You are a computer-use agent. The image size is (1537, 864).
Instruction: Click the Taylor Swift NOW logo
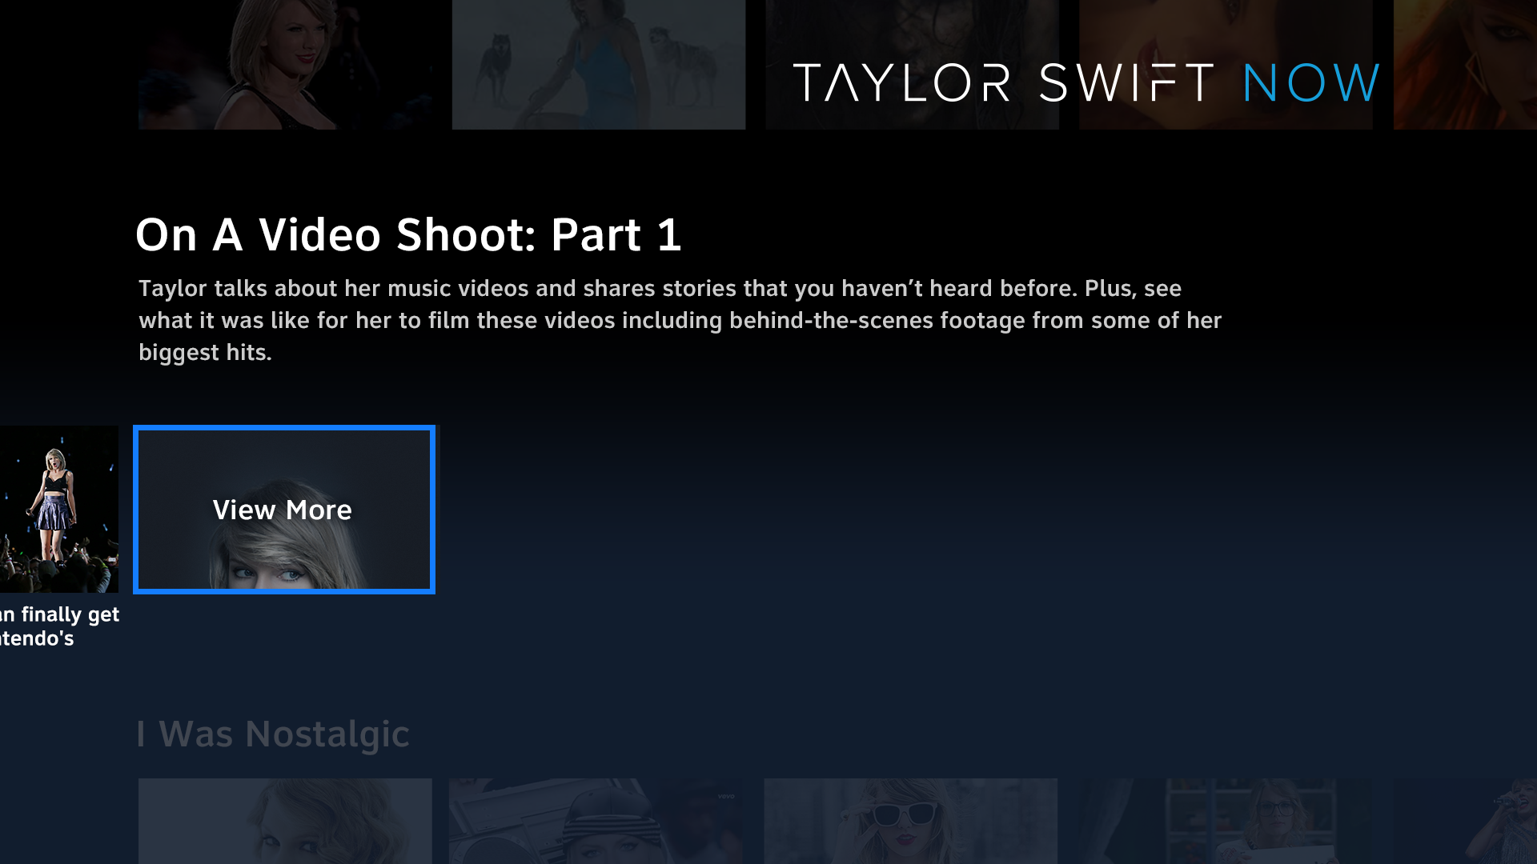[x=1086, y=83]
